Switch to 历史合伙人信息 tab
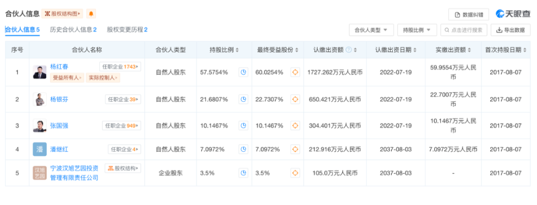The height and width of the screenshot is (205, 537). coord(73,30)
